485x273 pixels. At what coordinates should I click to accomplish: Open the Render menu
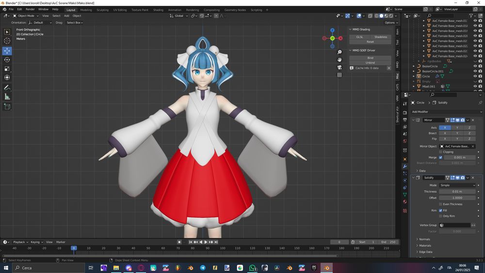[x=30, y=9]
